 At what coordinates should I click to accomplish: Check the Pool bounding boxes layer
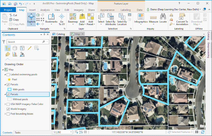click(x=8, y=114)
